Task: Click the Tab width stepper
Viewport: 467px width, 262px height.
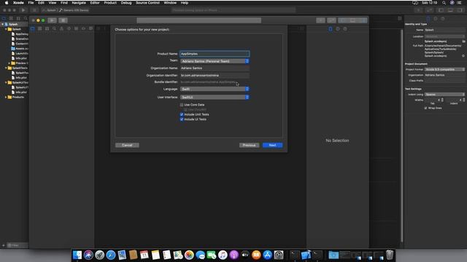Action: tap(442, 100)
